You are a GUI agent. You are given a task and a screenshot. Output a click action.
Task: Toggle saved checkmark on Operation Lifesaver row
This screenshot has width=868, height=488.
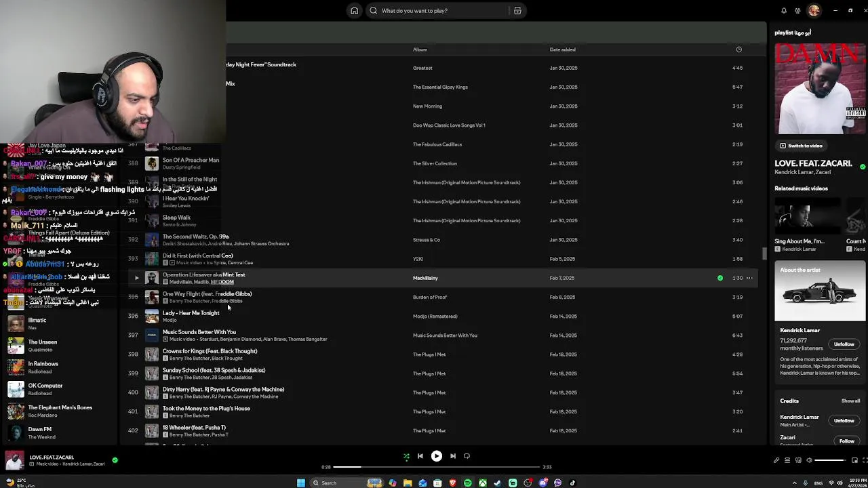click(720, 278)
